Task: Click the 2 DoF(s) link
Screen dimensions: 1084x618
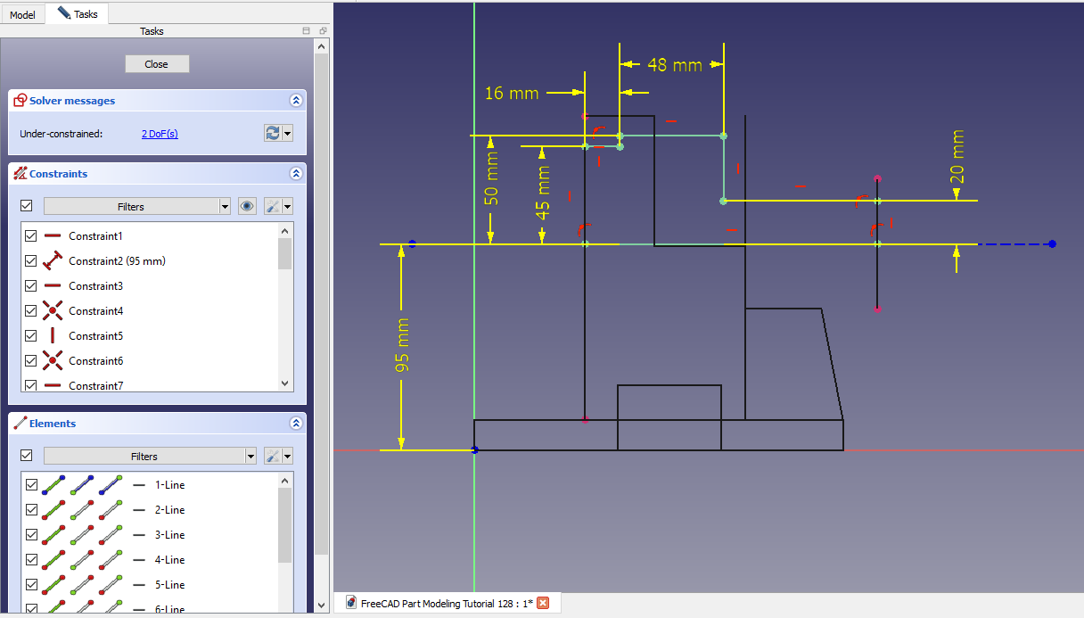Action: (x=160, y=134)
